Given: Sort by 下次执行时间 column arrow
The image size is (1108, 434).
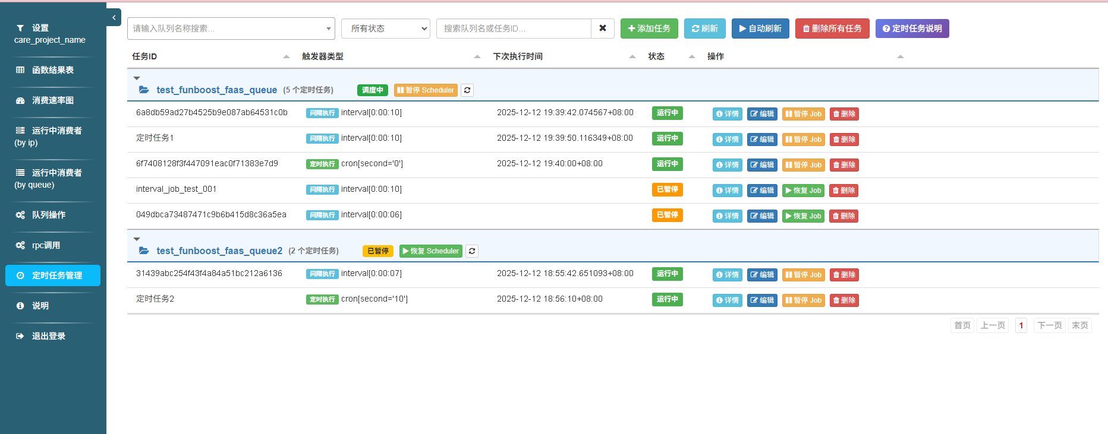Looking at the screenshot, I should click(x=632, y=56).
